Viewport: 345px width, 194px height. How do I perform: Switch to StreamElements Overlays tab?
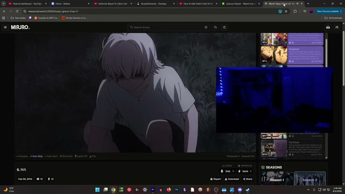pos(155,4)
